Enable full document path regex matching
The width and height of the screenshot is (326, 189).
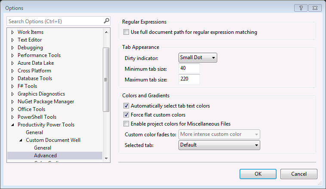[x=126, y=32]
